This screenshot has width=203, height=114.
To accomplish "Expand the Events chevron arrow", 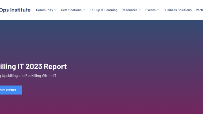I will coord(158,10).
